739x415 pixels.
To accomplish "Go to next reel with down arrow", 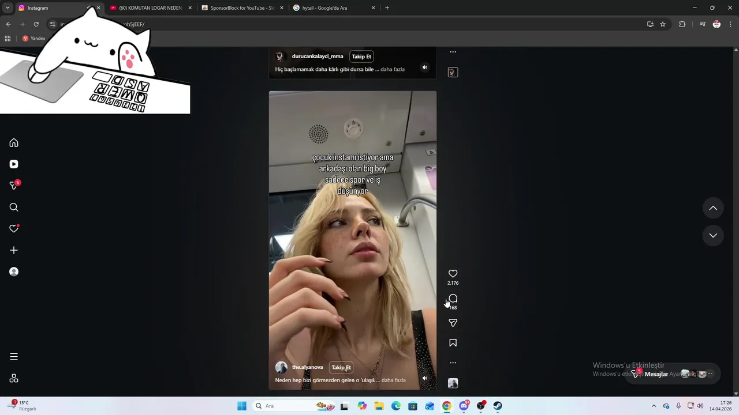I will pyautogui.click(x=713, y=235).
